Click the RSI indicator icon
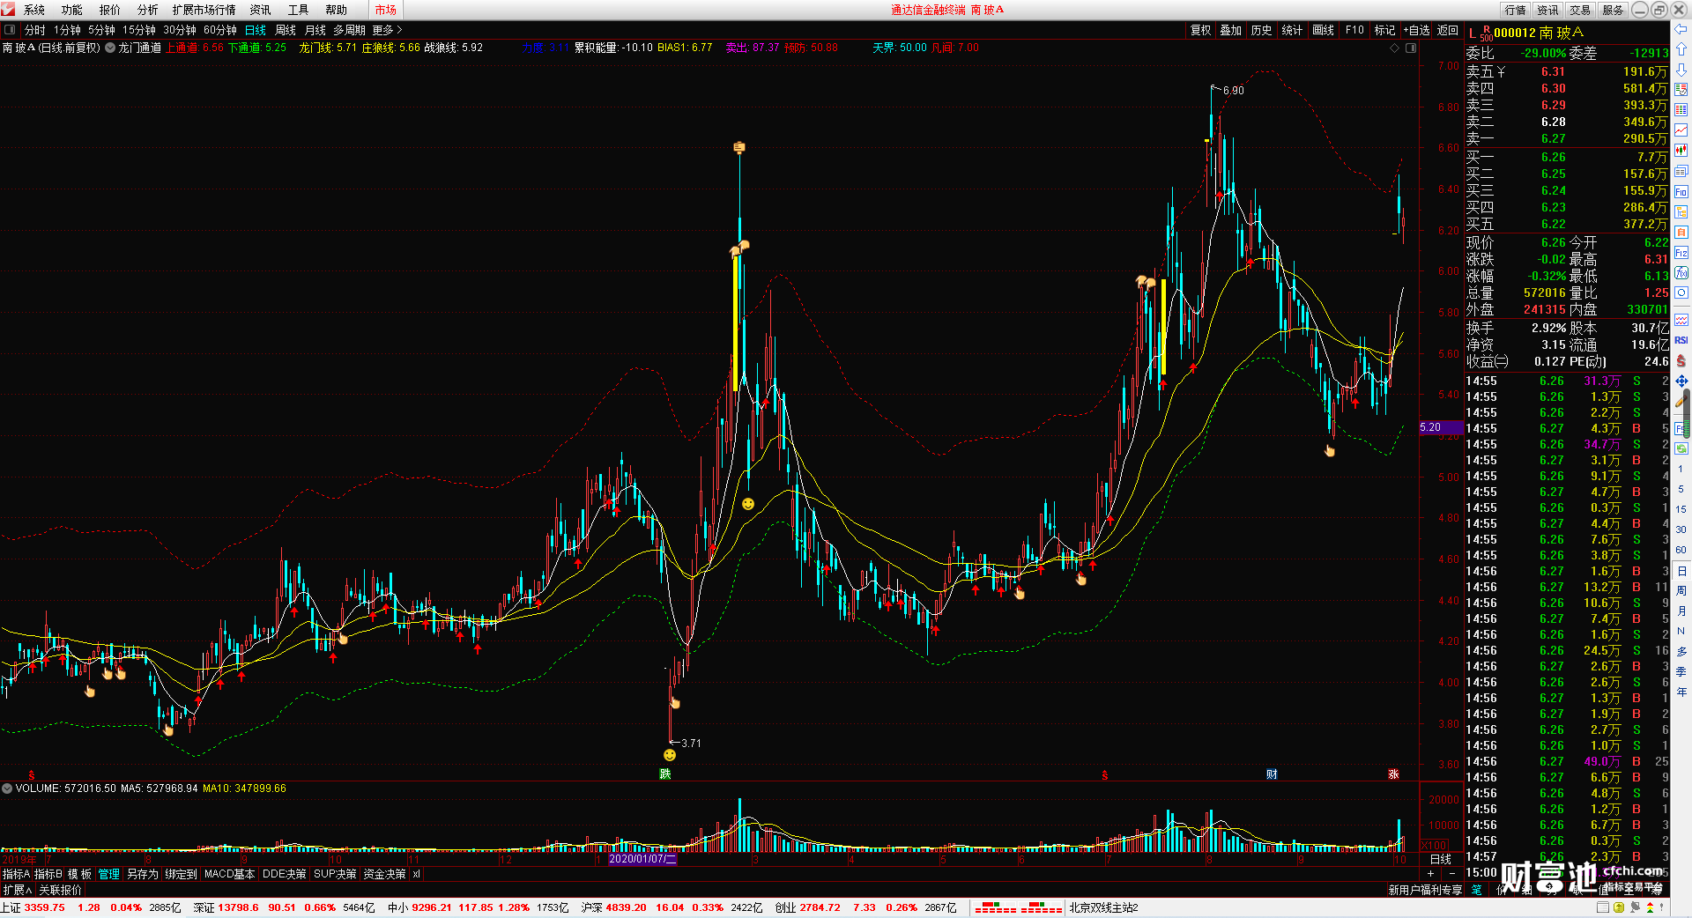The height and width of the screenshot is (918, 1692). pyautogui.click(x=1681, y=340)
